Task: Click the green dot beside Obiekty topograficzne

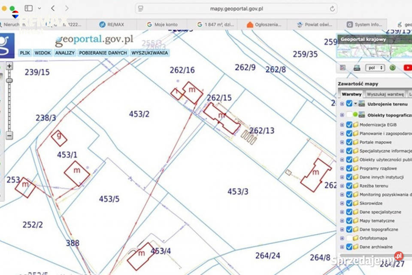Action: pyautogui.click(x=355, y=114)
